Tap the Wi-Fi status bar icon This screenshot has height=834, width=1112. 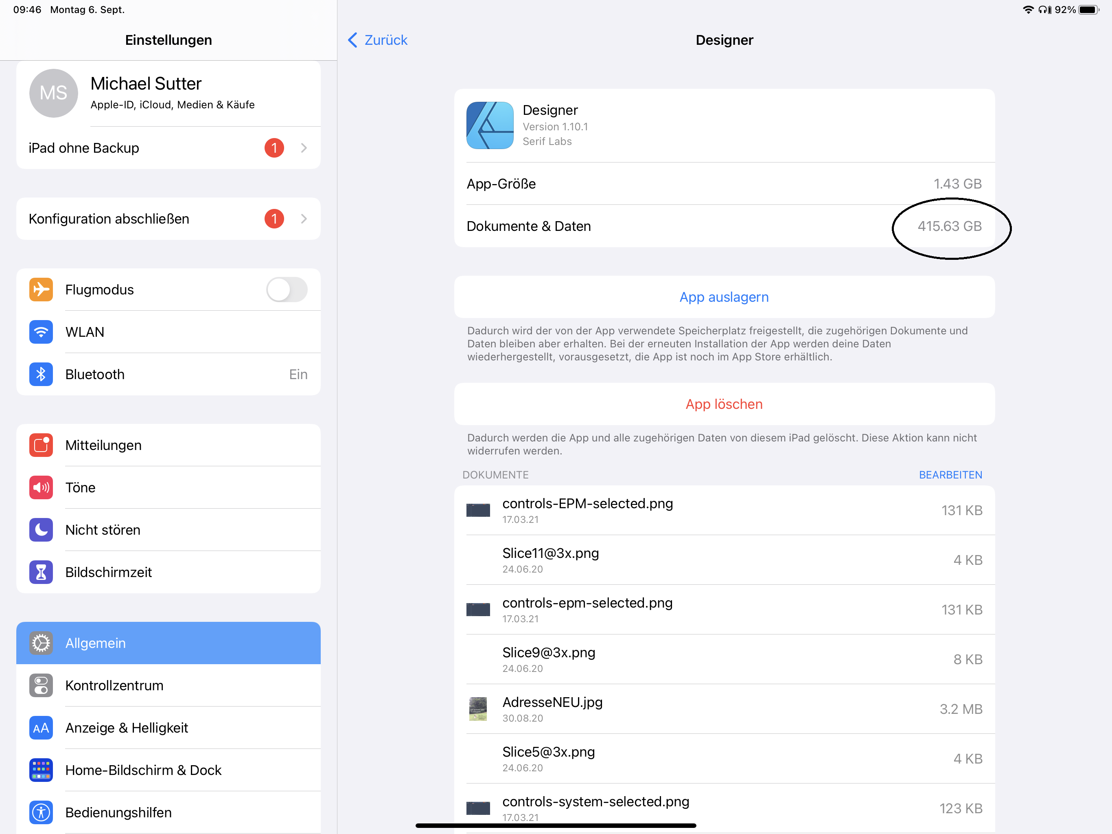(x=1029, y=9)
